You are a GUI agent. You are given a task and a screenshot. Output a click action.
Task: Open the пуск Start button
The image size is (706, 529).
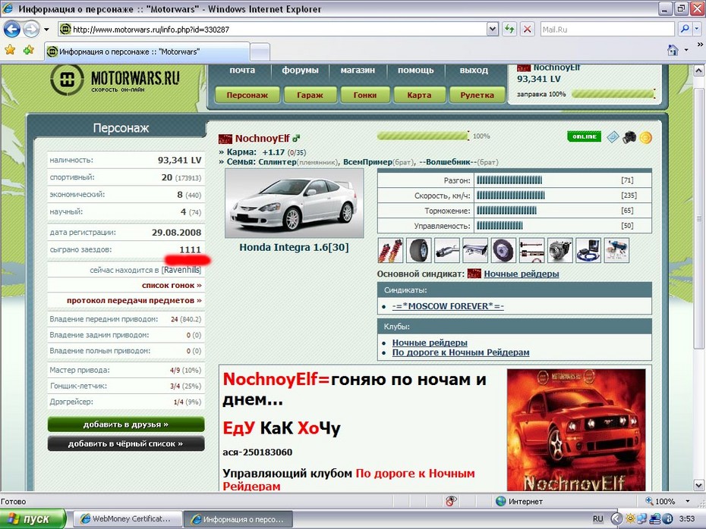click(33, 518)
